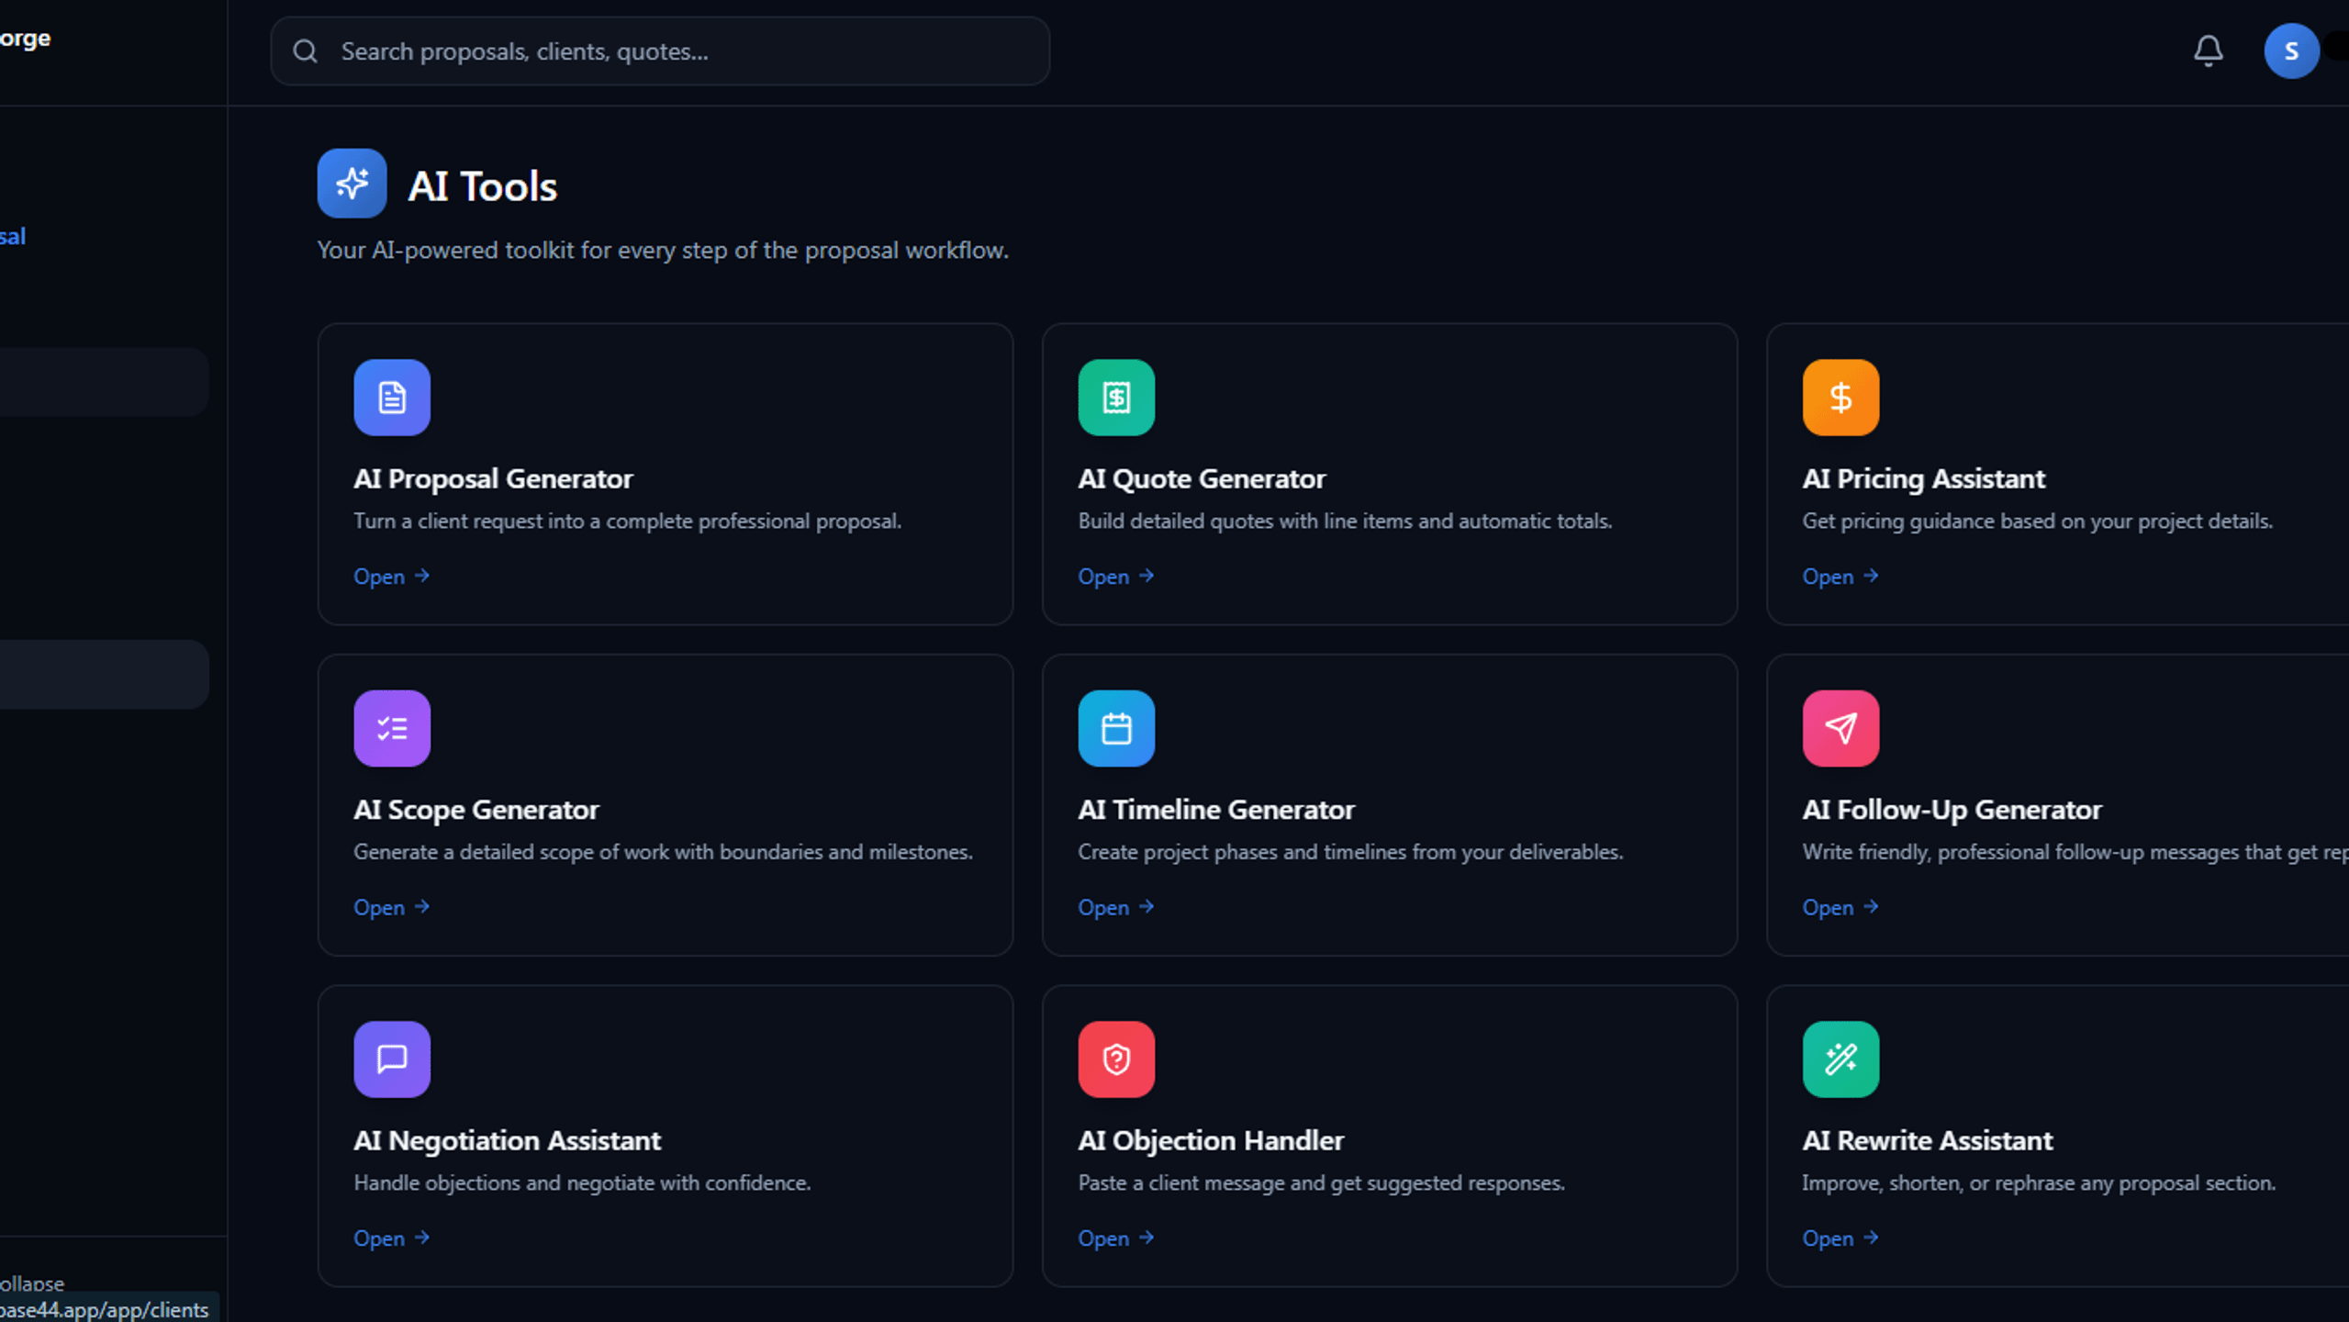This screenshot has height=1322, width=2349.
Task: Click the AI Scope Generator checklist icon
Action: point(392,728)
